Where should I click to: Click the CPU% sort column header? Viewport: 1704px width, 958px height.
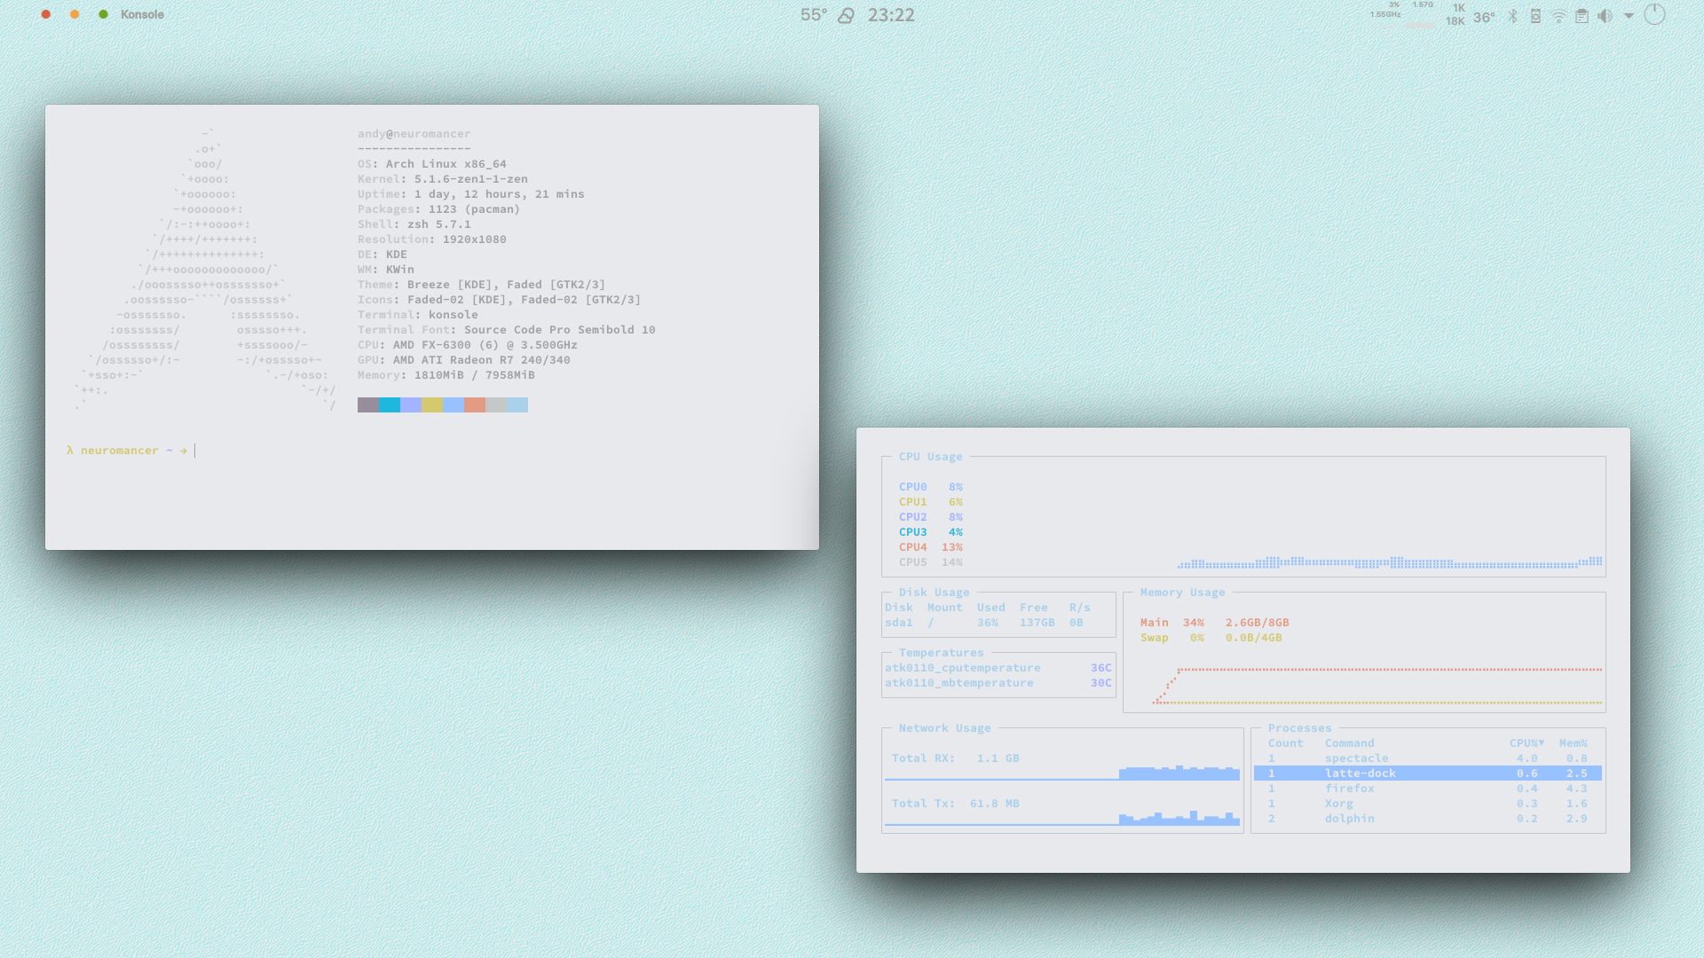pos(1526,743)
